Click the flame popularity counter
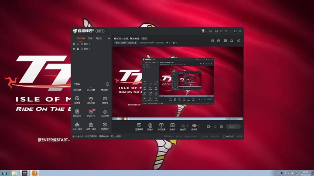The height and width of the screenshot is (176, 314). point(168,43)
